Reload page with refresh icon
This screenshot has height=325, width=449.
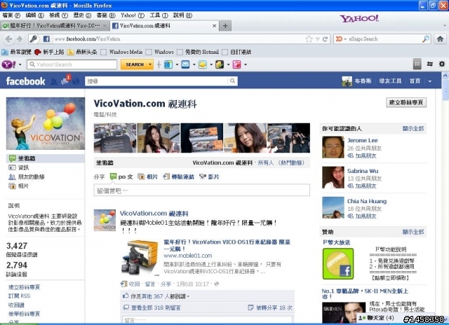click(325, 39)
